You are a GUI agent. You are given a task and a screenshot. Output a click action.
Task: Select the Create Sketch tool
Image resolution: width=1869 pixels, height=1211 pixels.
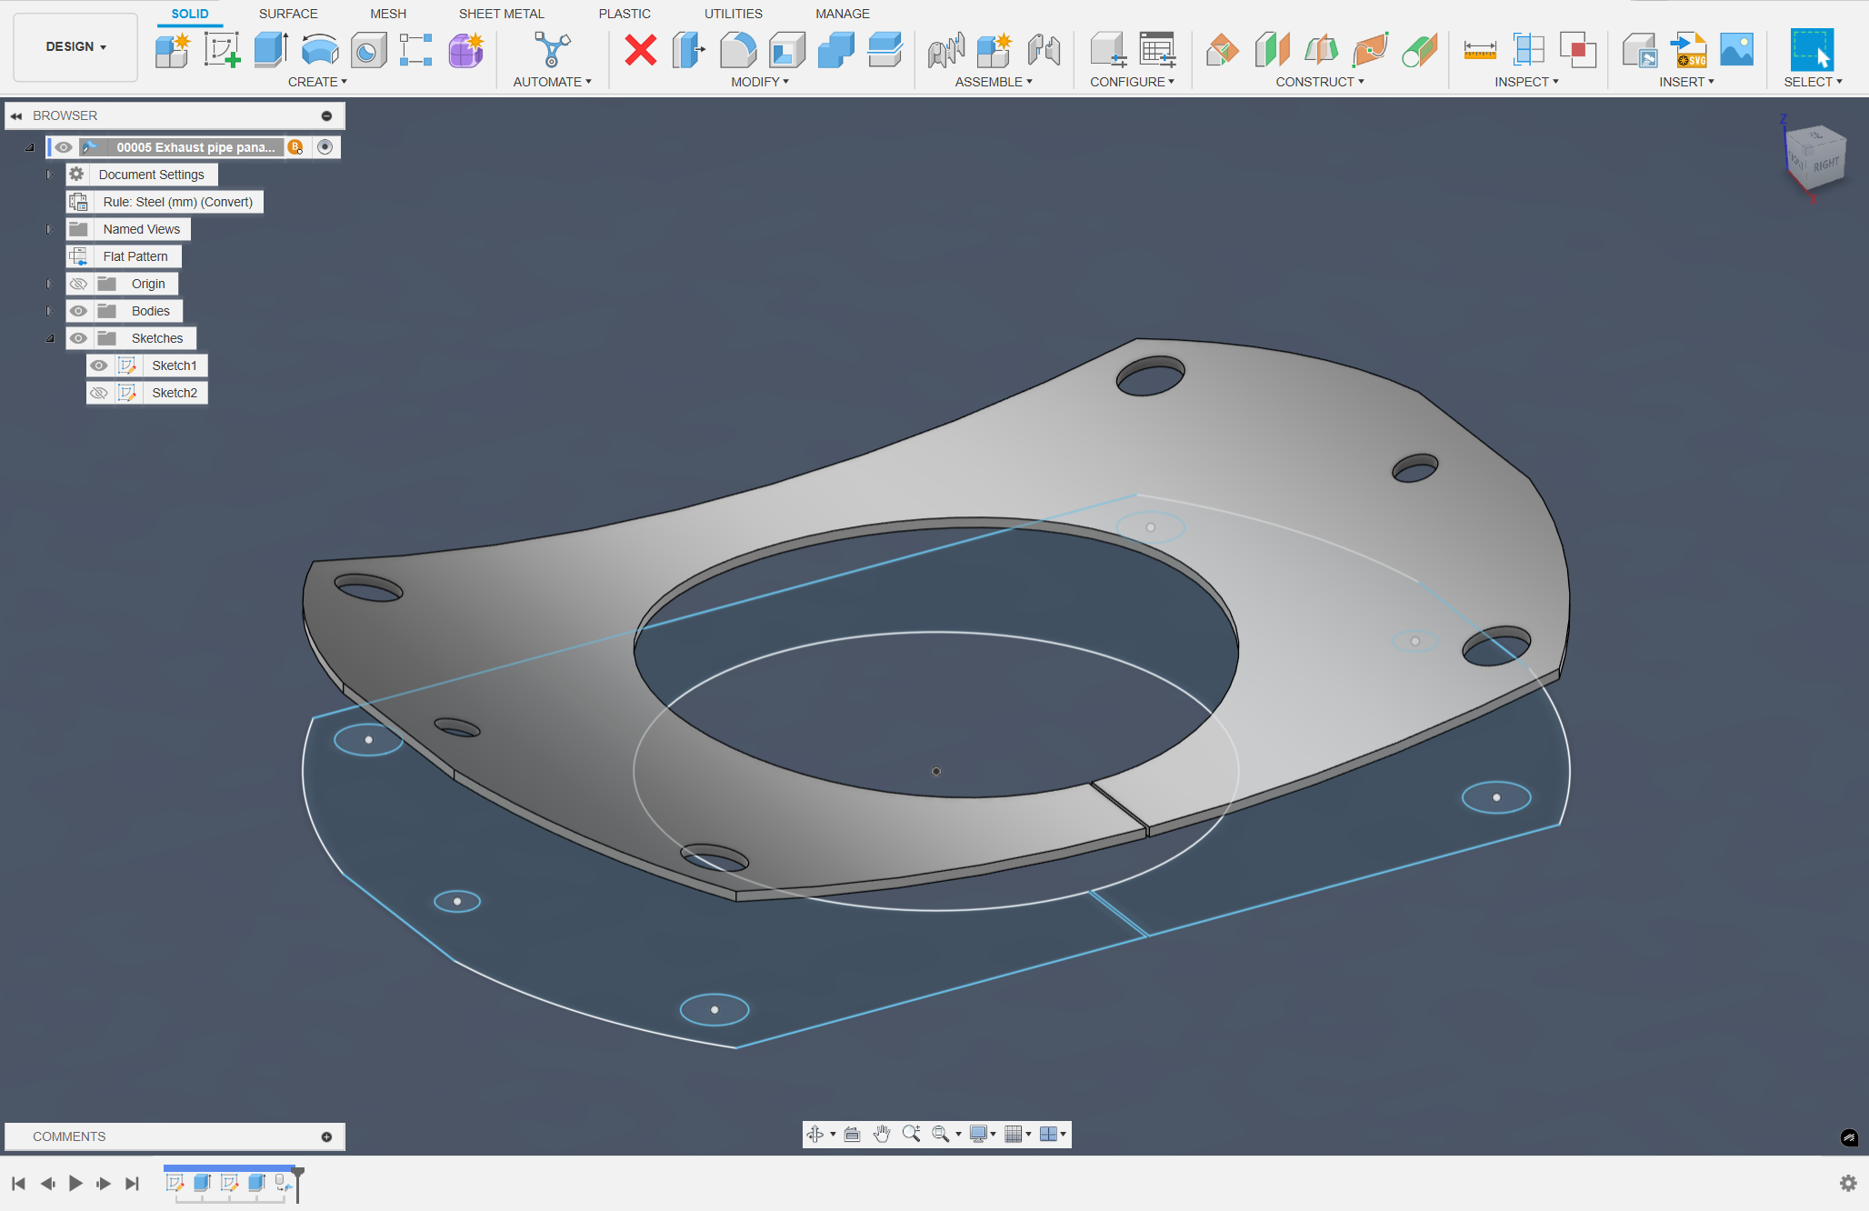[x=222, y=49]
